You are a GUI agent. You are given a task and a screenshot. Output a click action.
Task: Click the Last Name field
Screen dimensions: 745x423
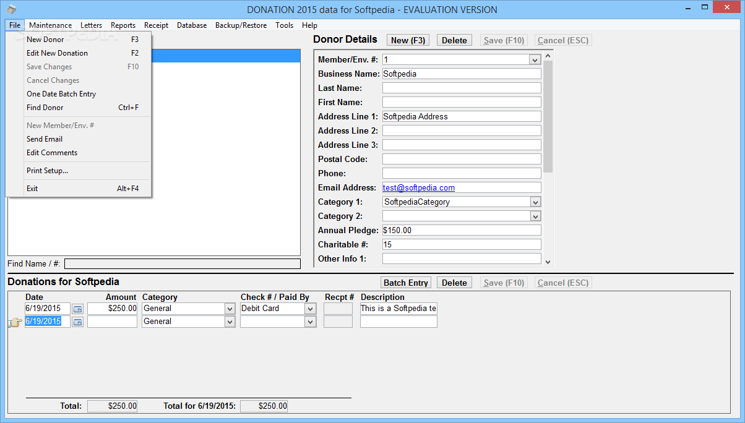[462, 88]
